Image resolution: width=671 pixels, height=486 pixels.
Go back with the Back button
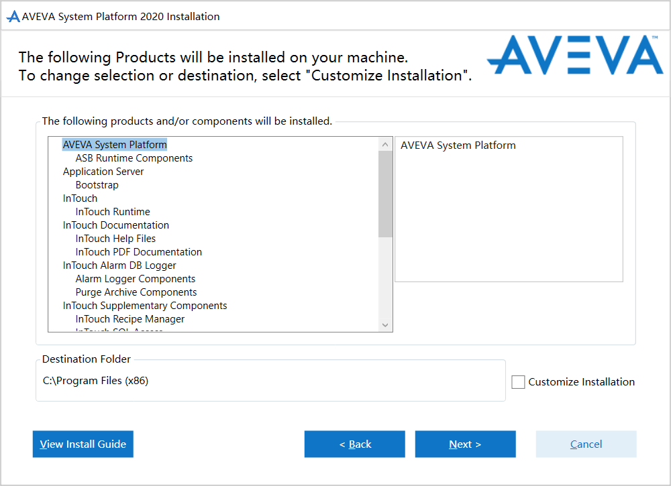(354, 444)
